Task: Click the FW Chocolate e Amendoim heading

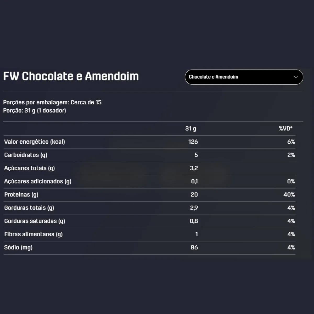Action: pyautogui.click(x=71, y=76)
